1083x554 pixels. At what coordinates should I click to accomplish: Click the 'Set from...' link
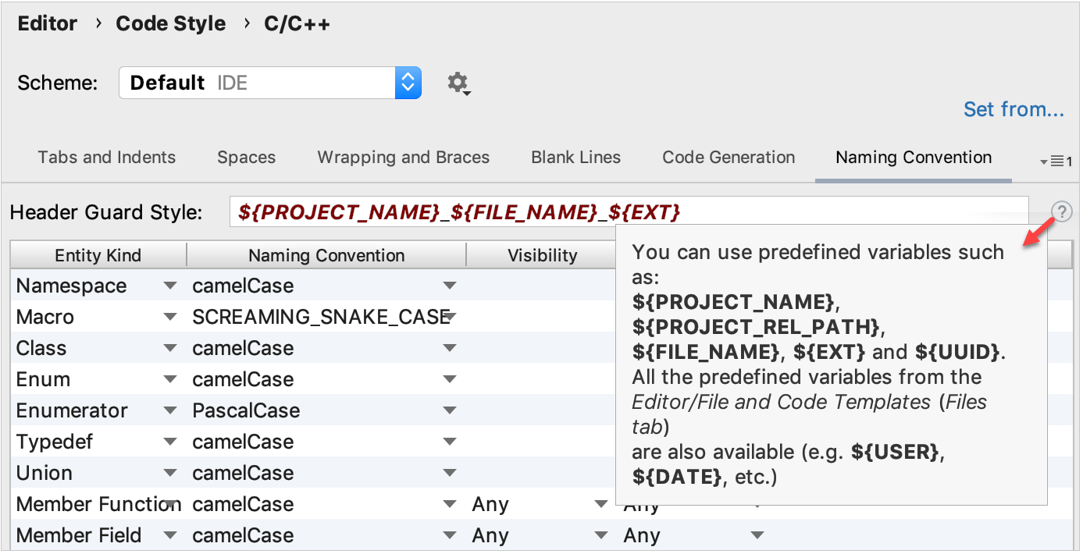pos(1013,109)
